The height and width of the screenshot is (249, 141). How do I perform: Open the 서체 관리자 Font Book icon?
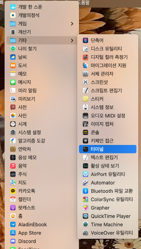(x=85, y=74)
